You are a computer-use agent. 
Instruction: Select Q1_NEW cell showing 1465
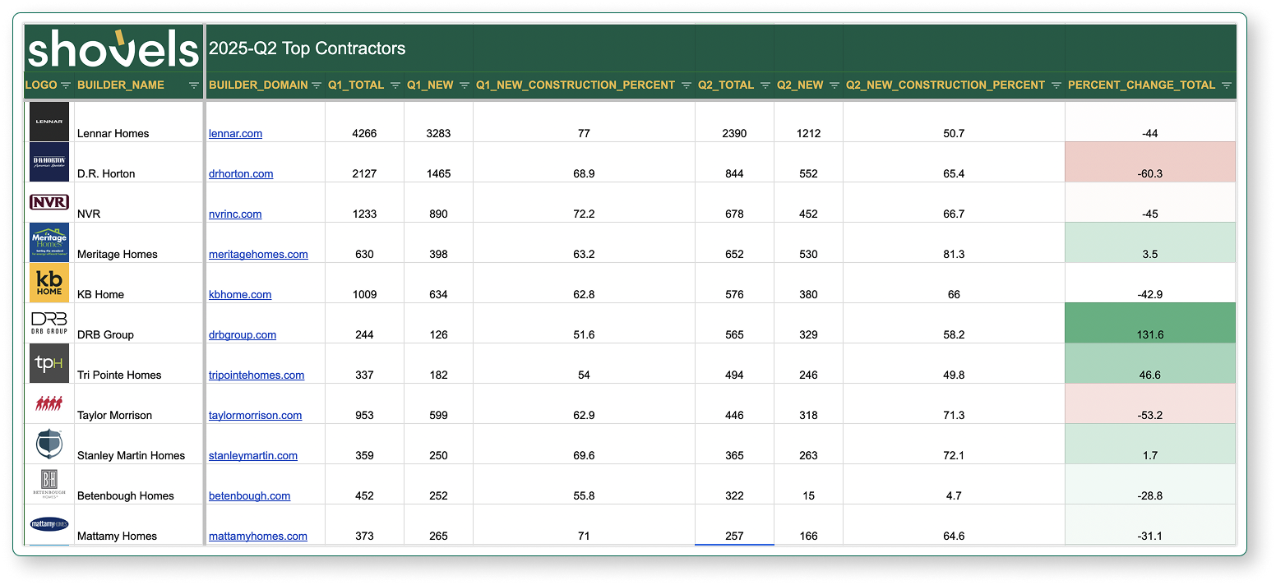click(438, 162)
